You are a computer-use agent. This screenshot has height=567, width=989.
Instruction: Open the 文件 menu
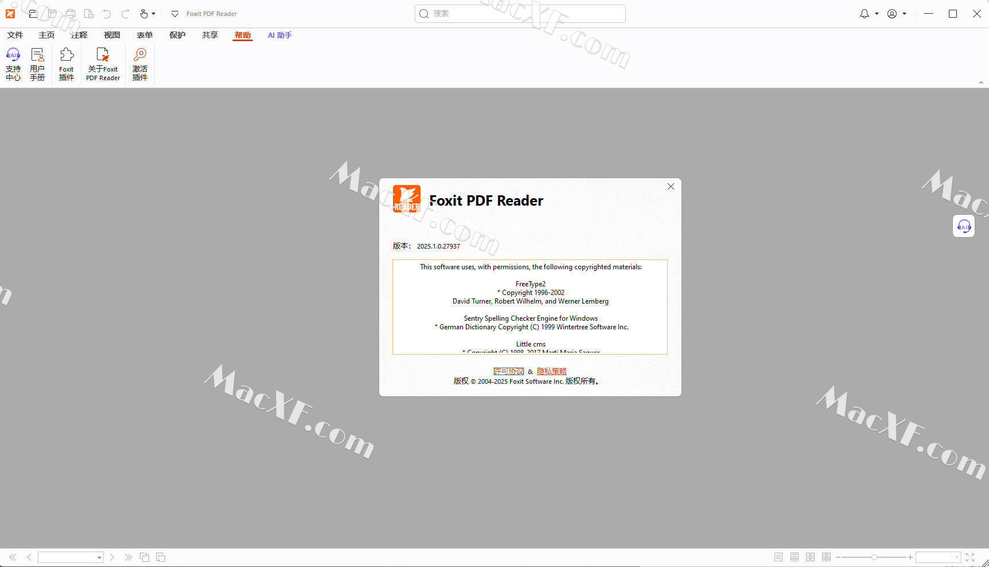(15, 35)
